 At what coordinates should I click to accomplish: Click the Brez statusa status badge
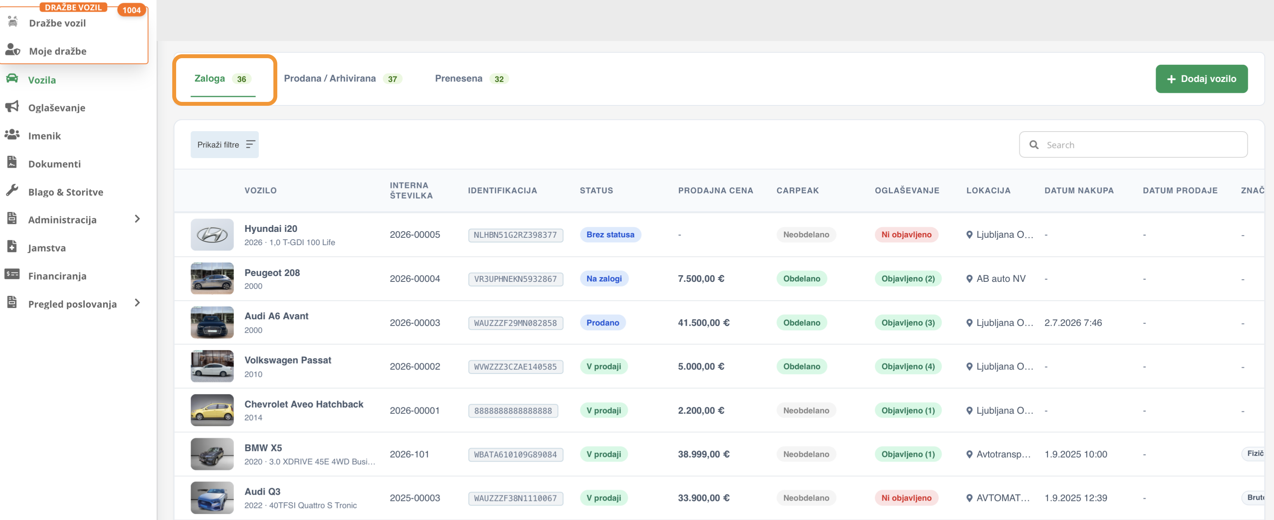click(x=610, y=235)
